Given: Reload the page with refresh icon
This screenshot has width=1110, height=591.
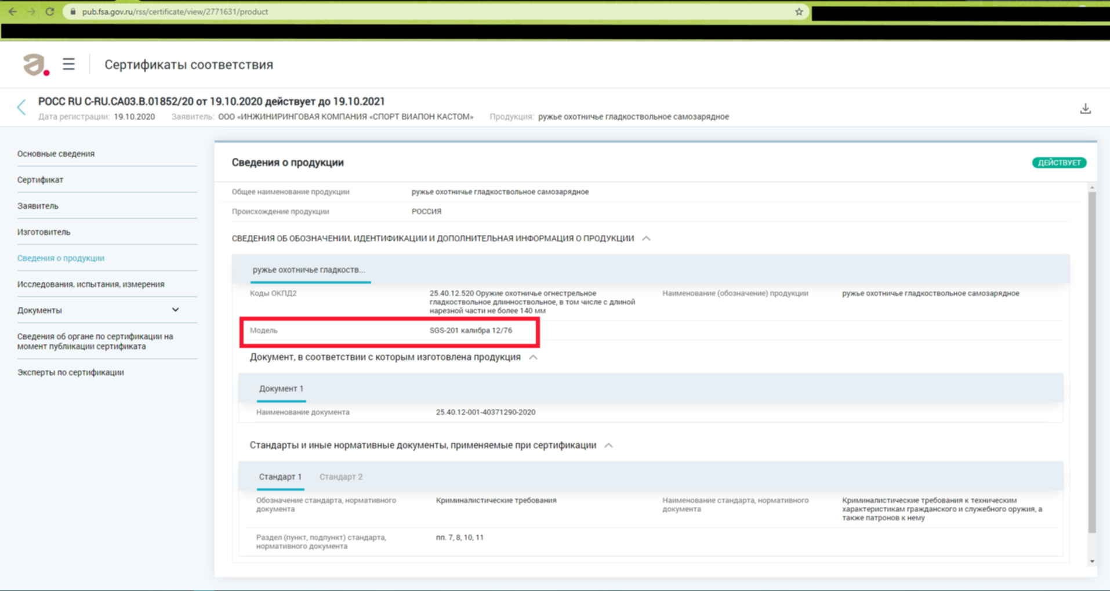Looking at the screenshot, I should [x=50, y=12].
